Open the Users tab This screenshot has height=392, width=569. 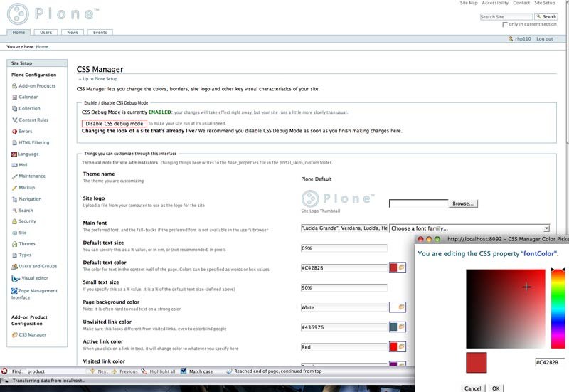(x=46, y=33)
